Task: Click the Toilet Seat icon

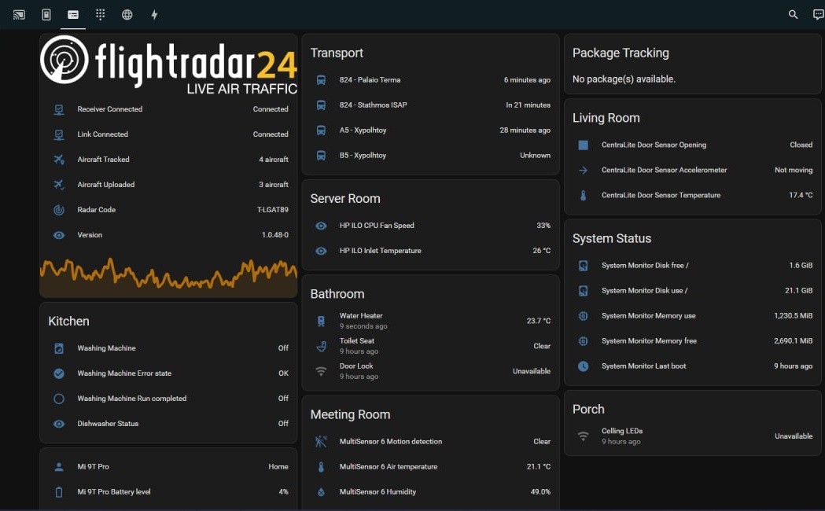Action: click(321, 346)
